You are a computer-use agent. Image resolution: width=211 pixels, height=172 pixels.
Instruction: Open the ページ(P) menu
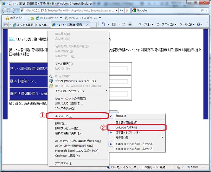click(x=146, y=24)
